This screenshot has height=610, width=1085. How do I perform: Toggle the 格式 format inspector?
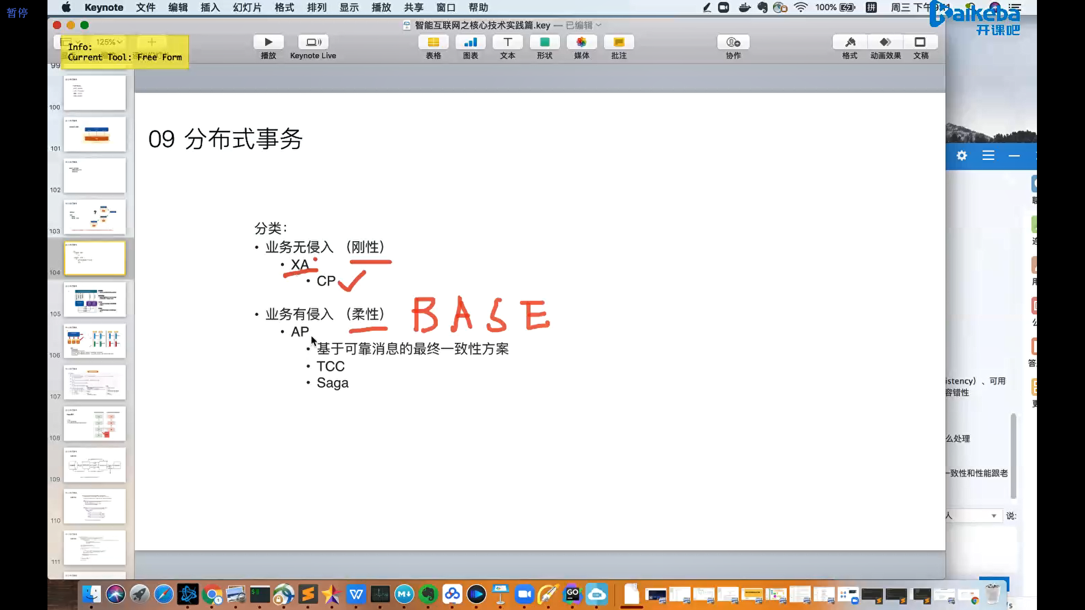point(850,42)
